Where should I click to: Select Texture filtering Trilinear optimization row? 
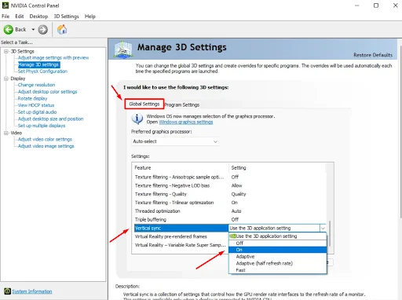[x=230, y=203]
